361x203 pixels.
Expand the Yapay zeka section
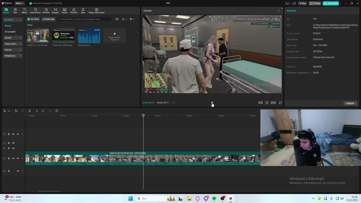coord(13,44)
